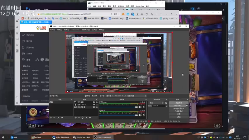Click the browser sidebar search icon
The height and width of the screenshot is (140, 249).
point(17,27)
